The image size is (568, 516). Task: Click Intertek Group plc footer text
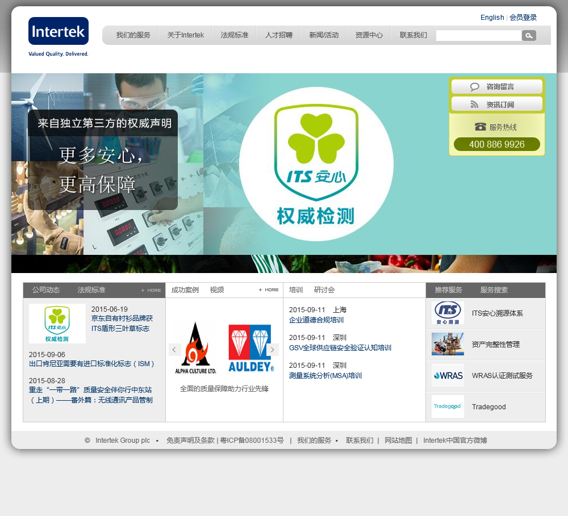tap(123, 441)
